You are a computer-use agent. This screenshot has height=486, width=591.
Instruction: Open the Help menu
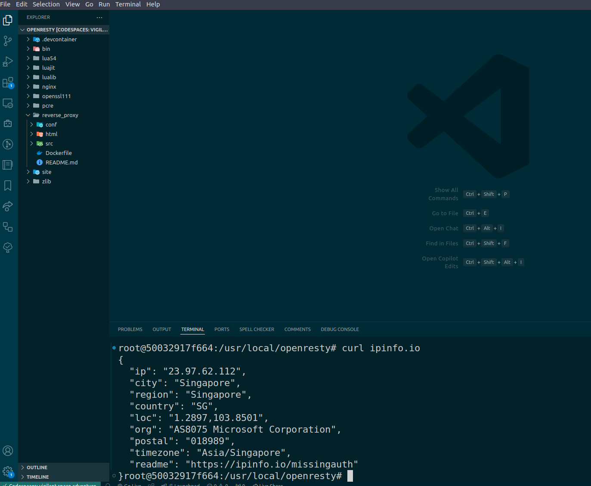click(x=153, y=4)
